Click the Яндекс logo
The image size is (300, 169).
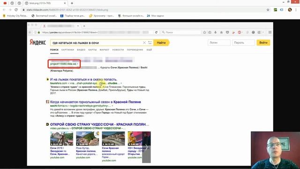[37, 42]
